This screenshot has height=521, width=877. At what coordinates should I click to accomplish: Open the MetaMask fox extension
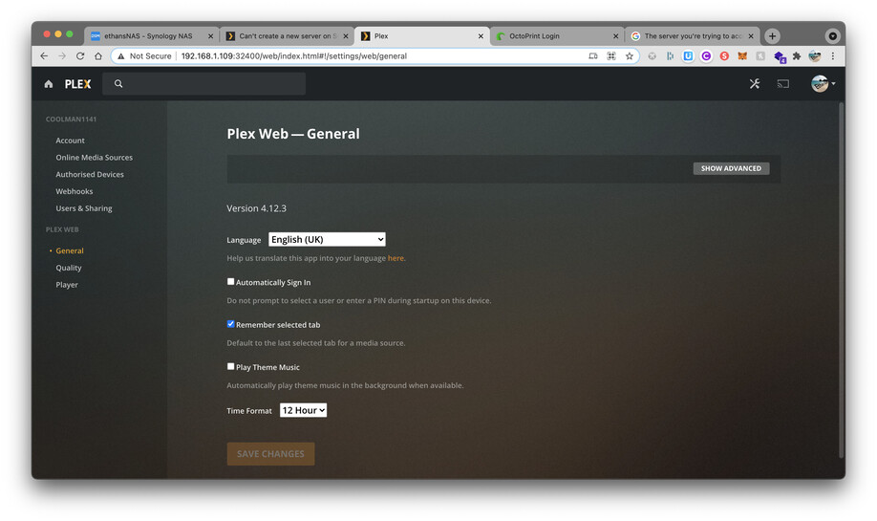pos(742,56)
